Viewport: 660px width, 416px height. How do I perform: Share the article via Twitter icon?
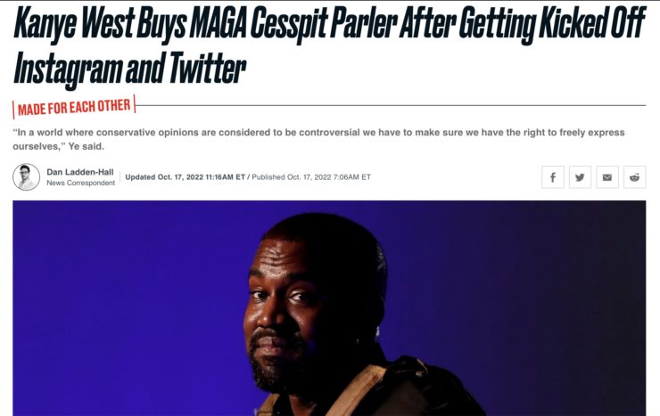tap(580, 177)
